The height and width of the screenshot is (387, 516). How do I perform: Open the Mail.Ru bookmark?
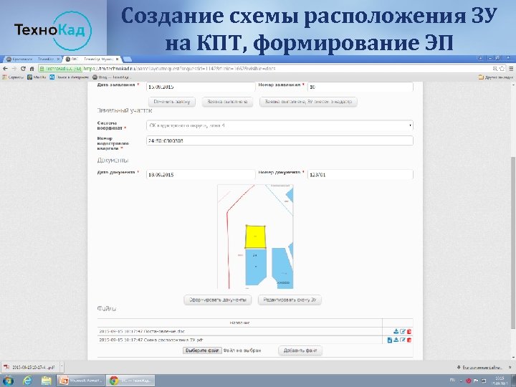tap(37, 77)
